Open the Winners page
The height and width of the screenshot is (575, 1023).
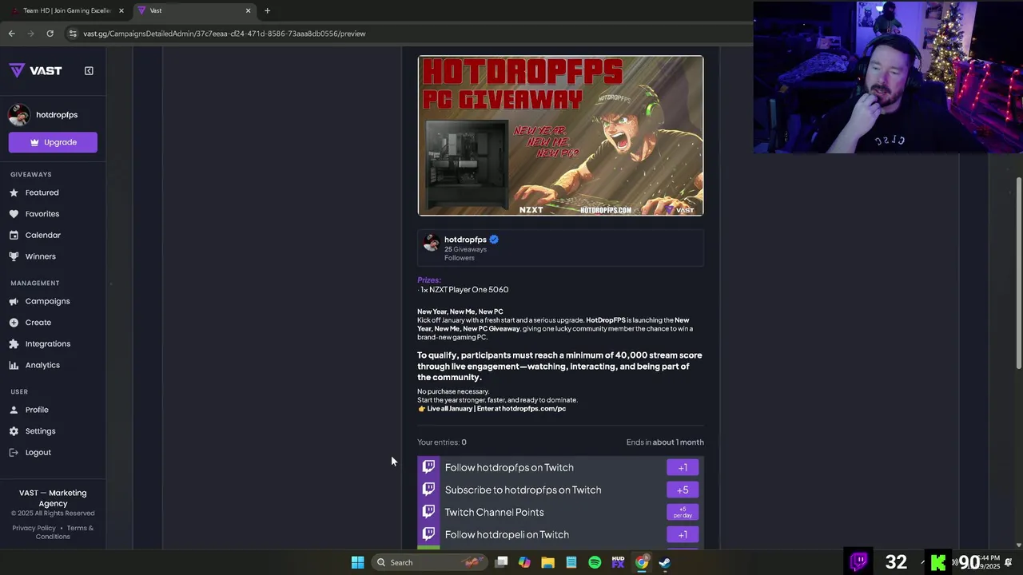tap(41, 256)
